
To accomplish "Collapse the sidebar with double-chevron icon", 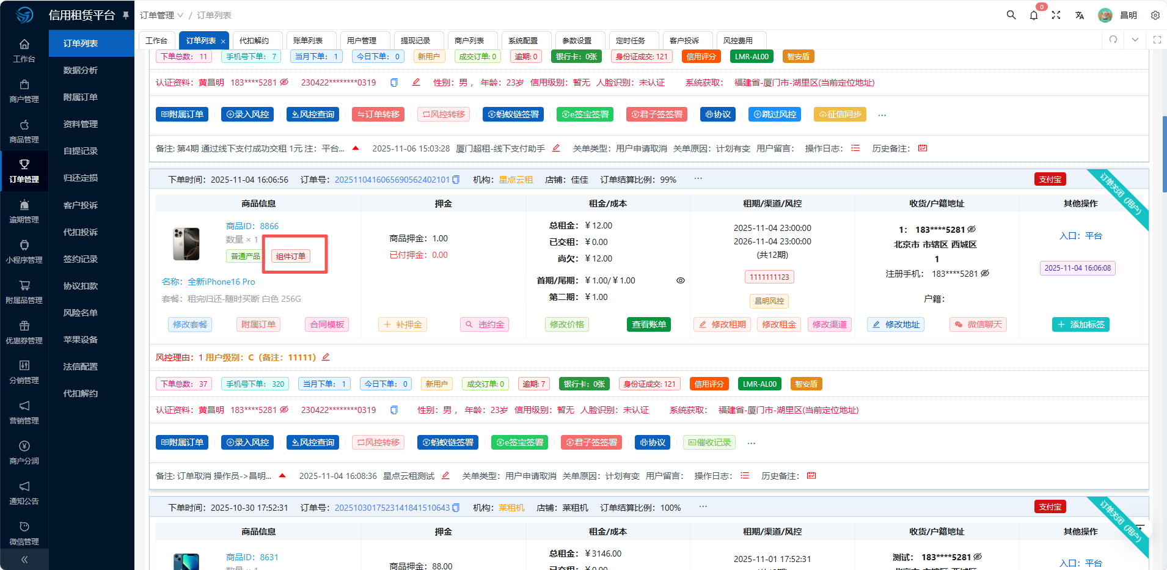I will pyautogui.click(x=24, y=559).
